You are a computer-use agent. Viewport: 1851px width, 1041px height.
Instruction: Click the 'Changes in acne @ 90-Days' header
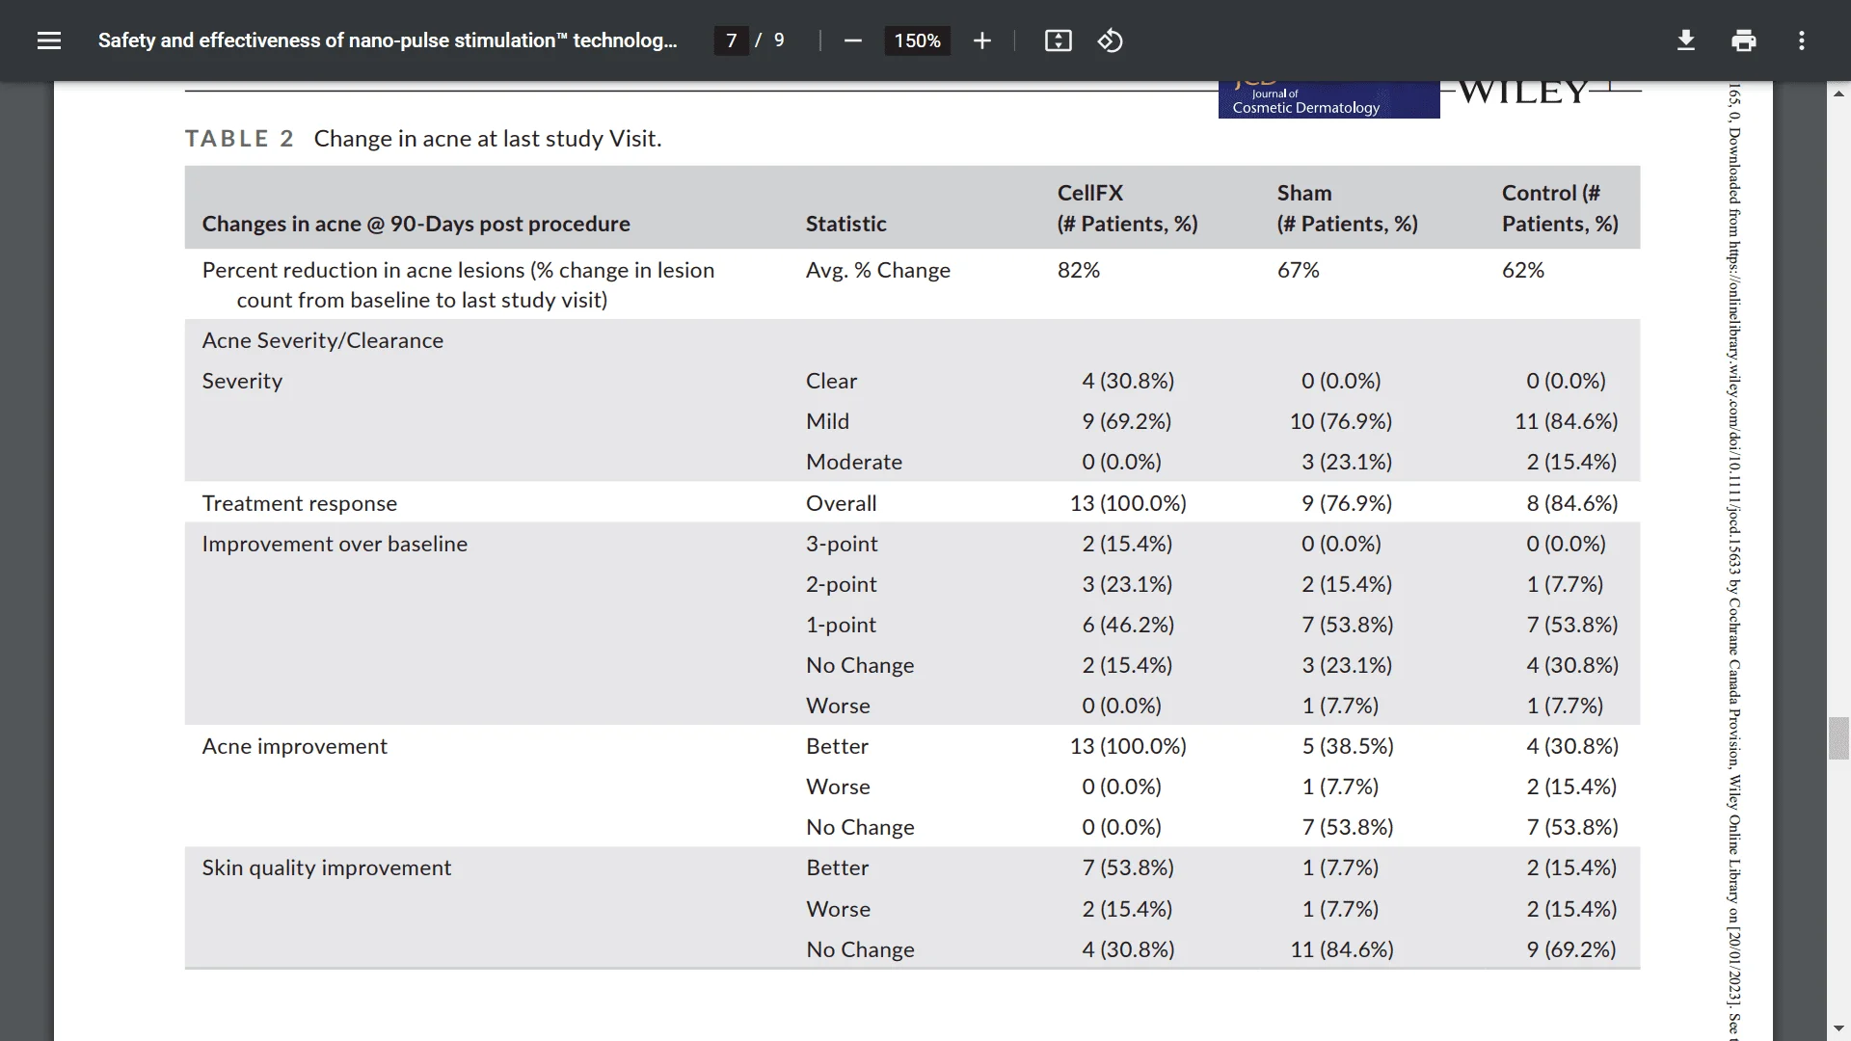(416, 224)
